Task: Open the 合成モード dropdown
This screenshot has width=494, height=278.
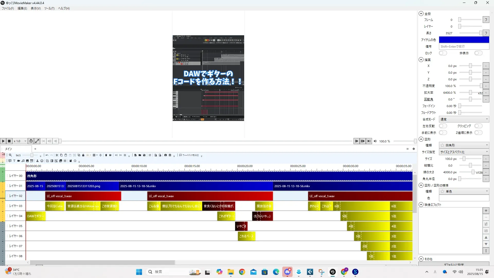Action: 464,119
